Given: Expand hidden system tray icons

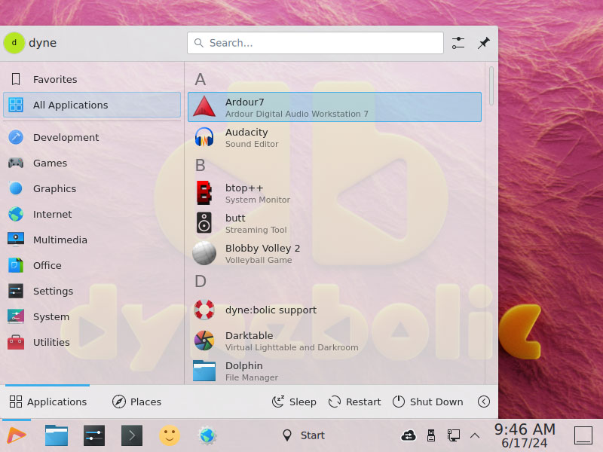Looking at the screenshot, I should 475,435.
